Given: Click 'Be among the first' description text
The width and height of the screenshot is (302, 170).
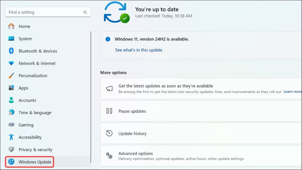Looking at the screenshot, I should pyautogui.click(x=200, y=92).
